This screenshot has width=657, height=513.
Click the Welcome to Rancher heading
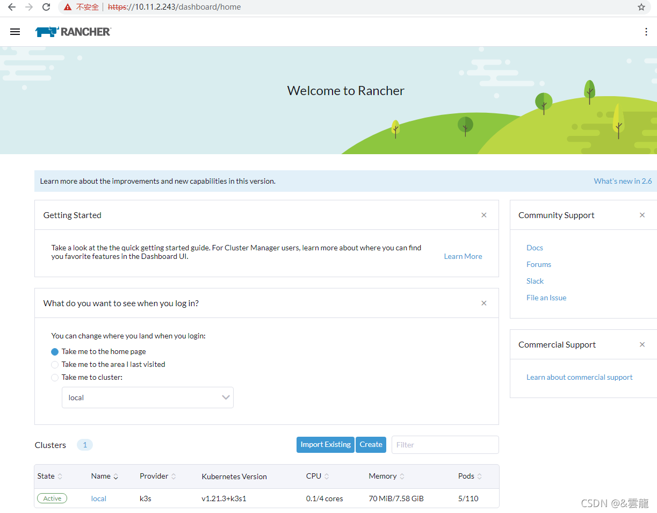pos(346,91)
